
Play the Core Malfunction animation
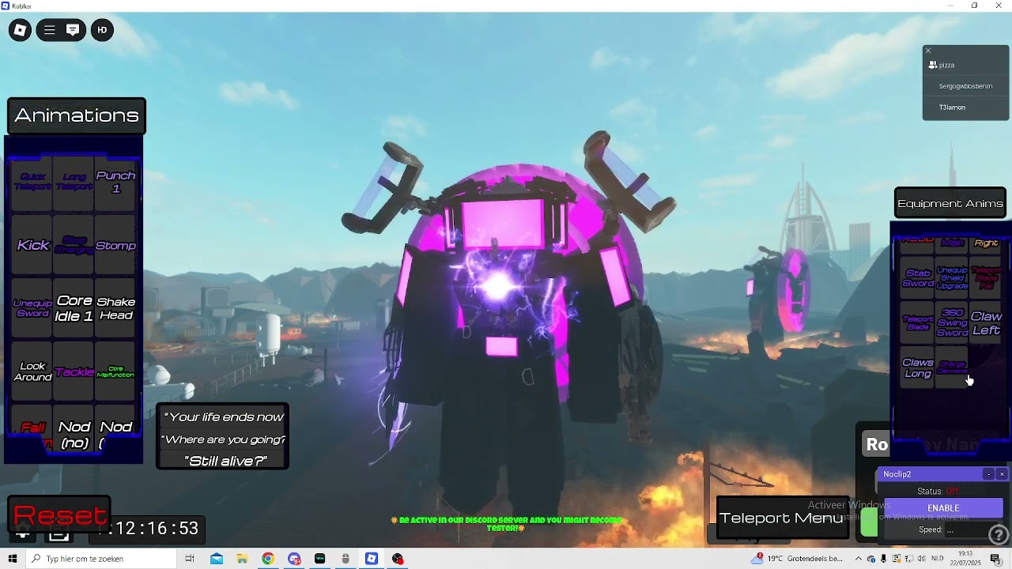115,371
